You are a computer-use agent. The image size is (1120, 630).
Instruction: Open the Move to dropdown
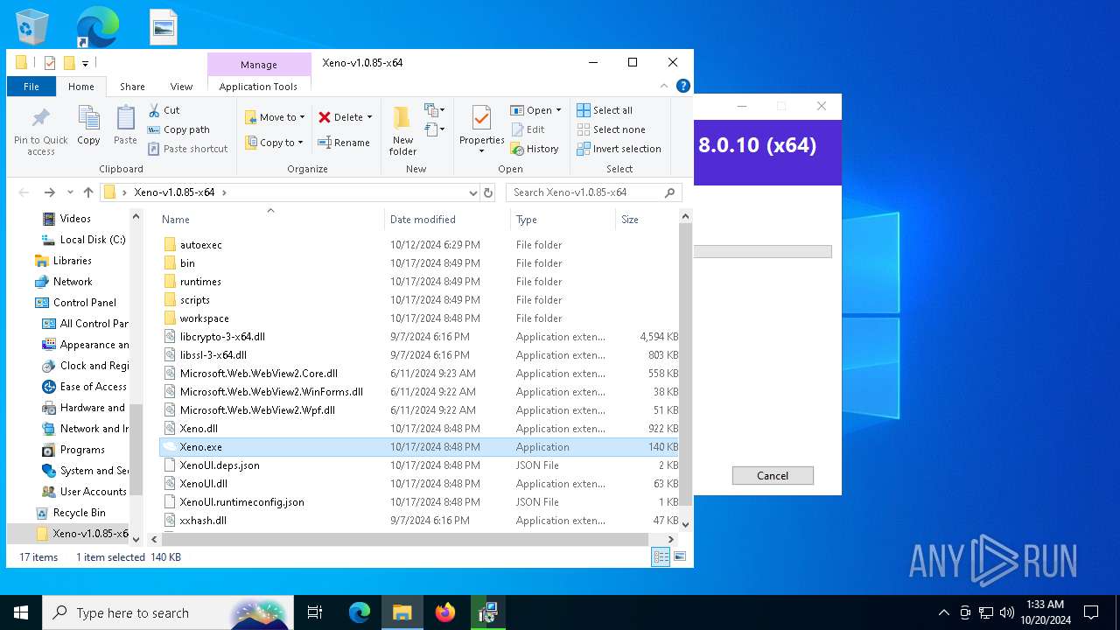click(275, 117)
